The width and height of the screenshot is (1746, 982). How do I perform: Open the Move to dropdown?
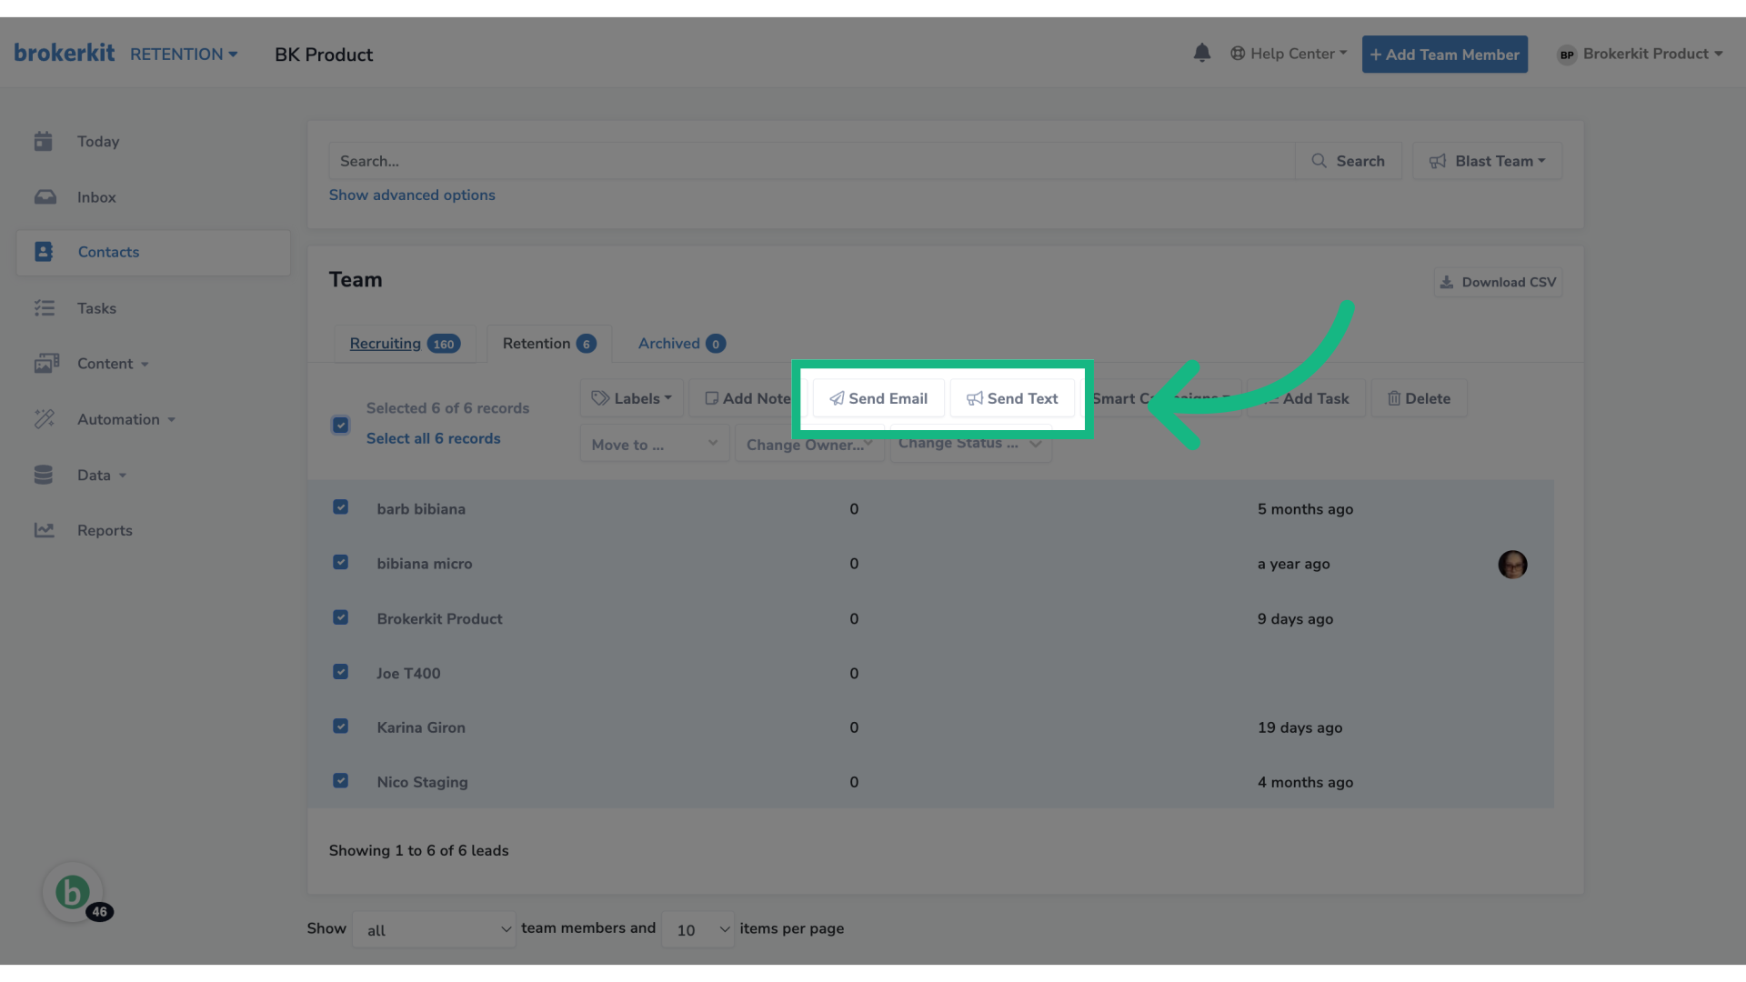click(655, 444)
